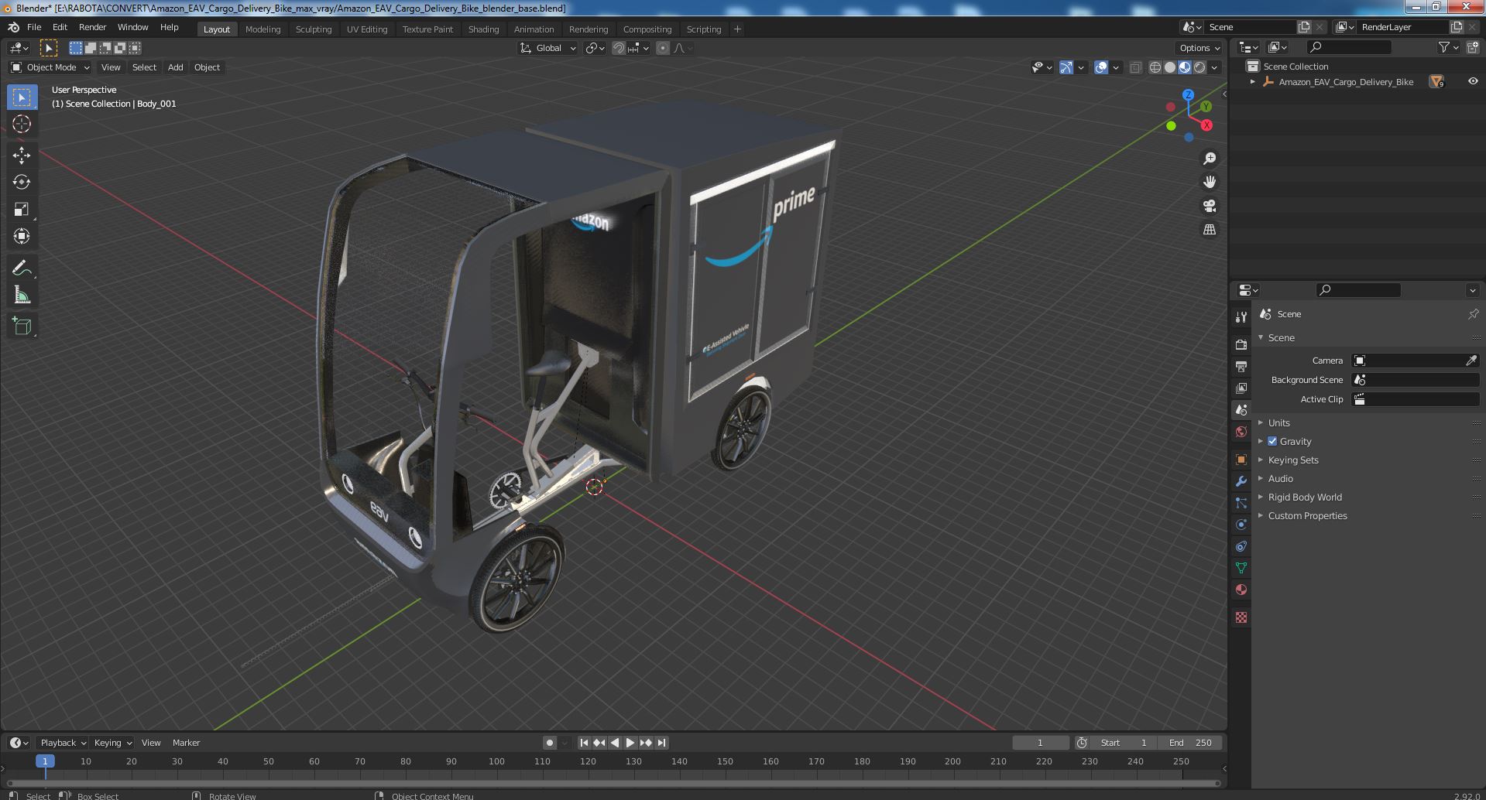
Task: Open the Tool properties tab
Action: [1241, 317]
